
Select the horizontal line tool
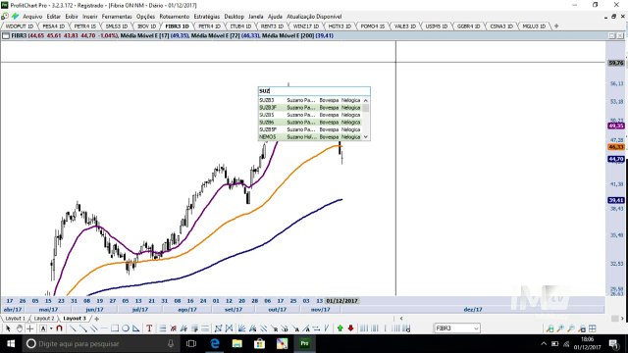pos(104,328)
